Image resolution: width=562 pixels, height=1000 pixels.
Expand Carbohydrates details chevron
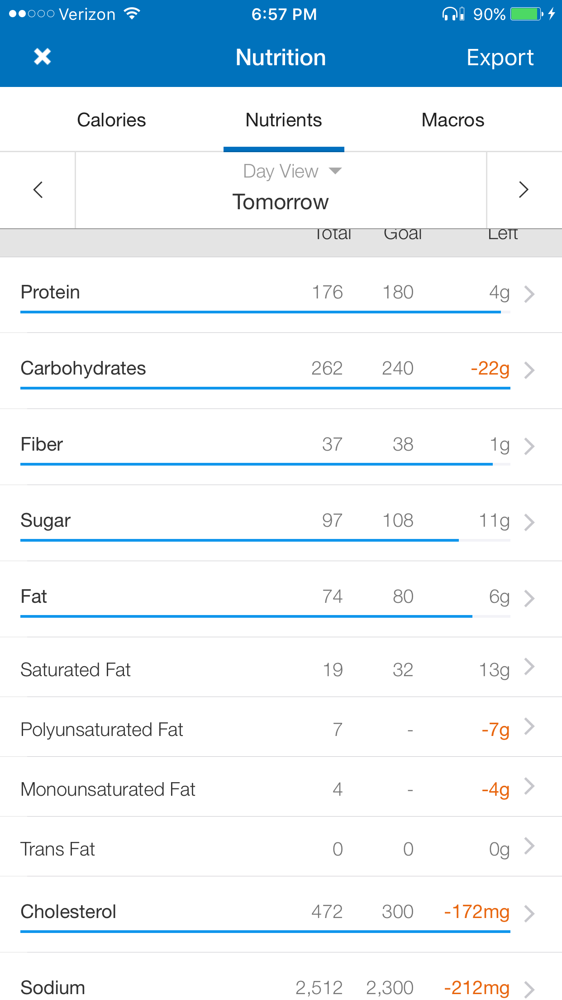click(x=529, y=370)
